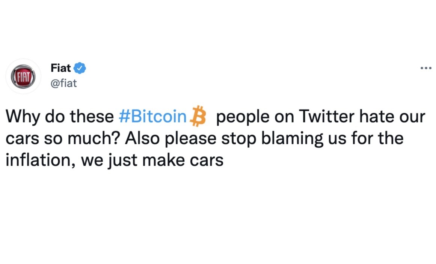Screen dimensions: 436x264
Task: Click the word "people" after Bitcoin emoji
Action: click(x=243, y=117)
